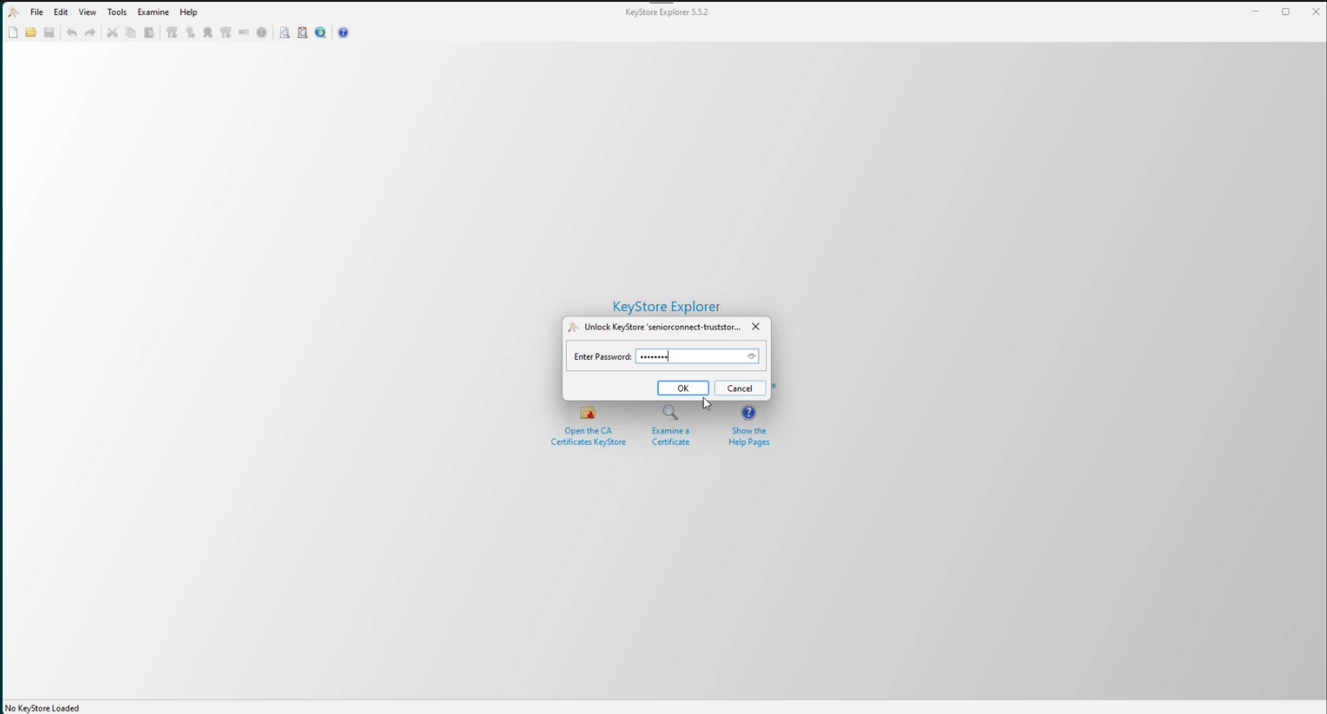Click the Open KeyStore folder toolbar icon
1327x714 pixels.
pos(31,33)
